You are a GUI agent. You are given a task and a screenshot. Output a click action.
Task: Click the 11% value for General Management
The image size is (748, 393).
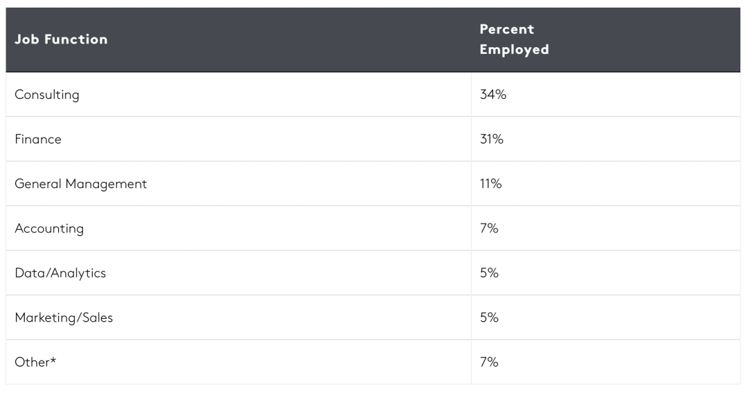490,183
